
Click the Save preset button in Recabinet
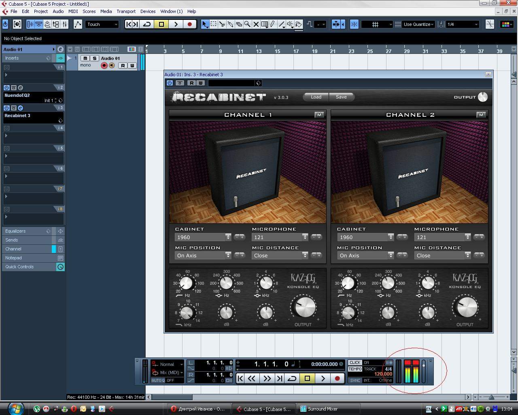point(341,97)
